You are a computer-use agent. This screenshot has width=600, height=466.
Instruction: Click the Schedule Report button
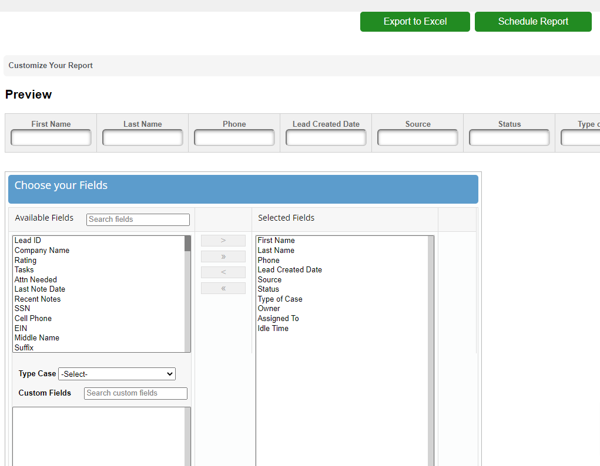click(533, 22)
